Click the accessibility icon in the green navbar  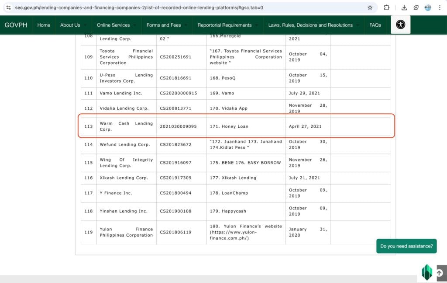pyautogui.click(x=400, y=25)
